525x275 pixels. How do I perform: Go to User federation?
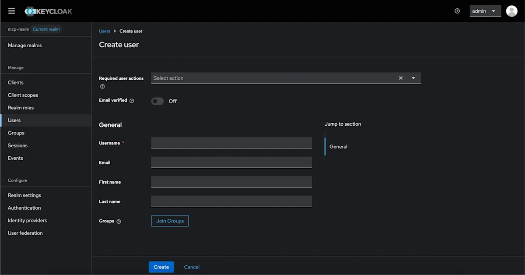click(25, 233)
